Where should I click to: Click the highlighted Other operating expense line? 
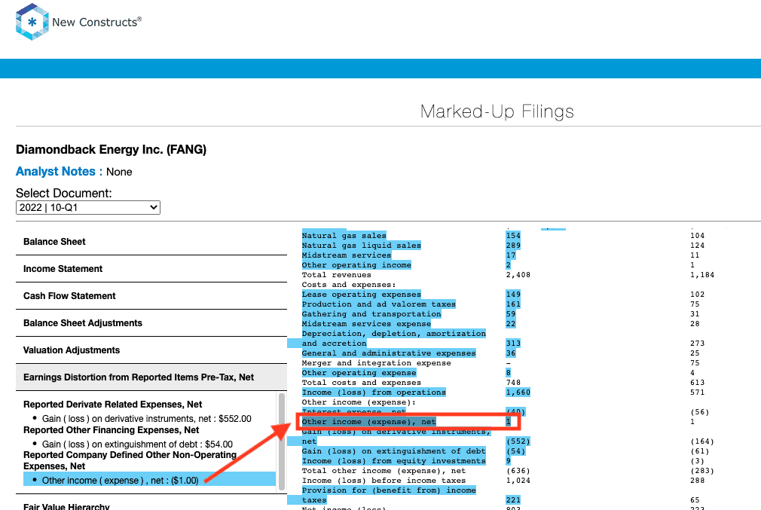359,373
